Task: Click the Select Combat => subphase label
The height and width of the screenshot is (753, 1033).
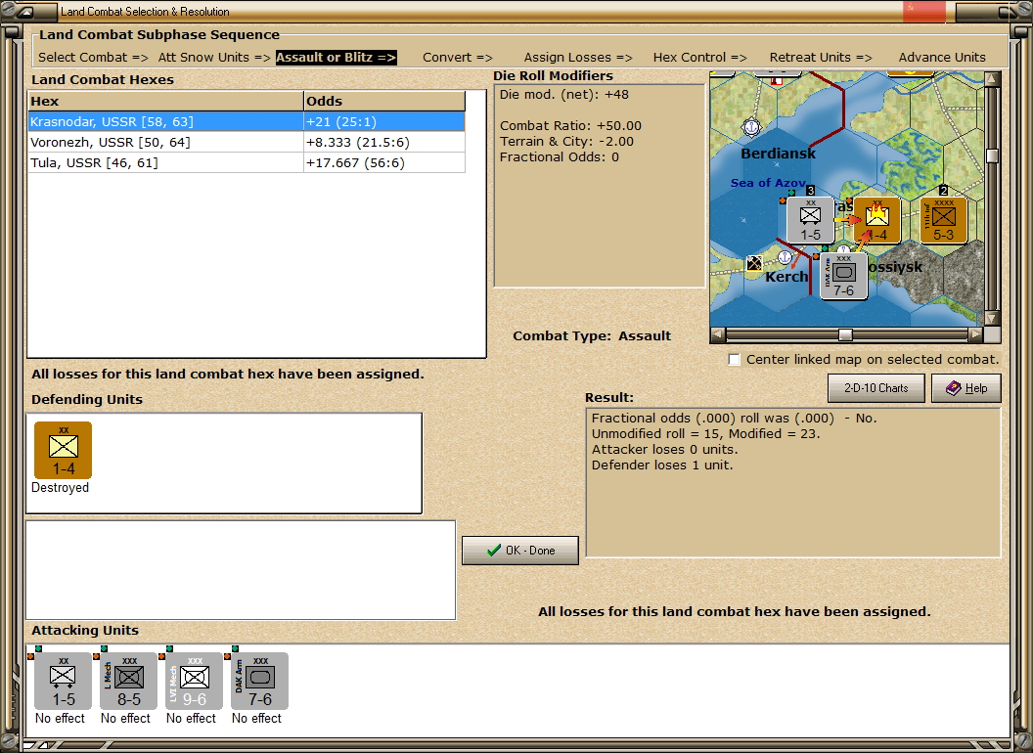Action: pos(93,58)
